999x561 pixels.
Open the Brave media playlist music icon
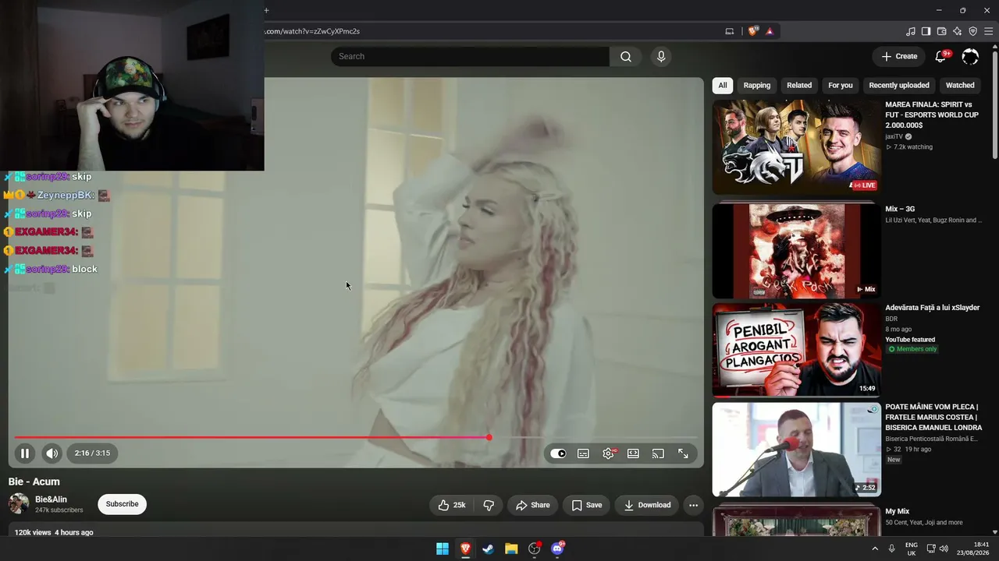point(911,31)
